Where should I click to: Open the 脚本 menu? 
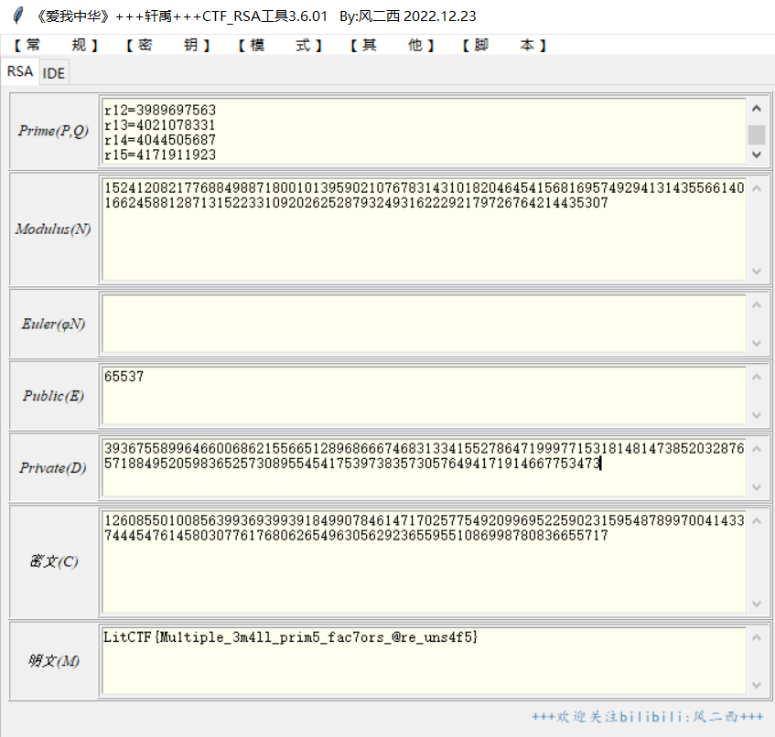point(504,46)
